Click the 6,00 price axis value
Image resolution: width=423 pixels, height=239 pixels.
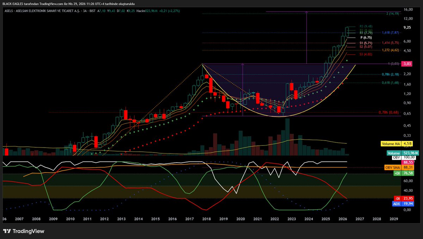(x=407, y=41)
